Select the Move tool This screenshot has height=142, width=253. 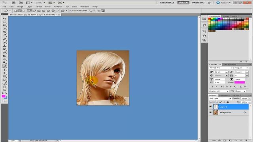point(4,19)
